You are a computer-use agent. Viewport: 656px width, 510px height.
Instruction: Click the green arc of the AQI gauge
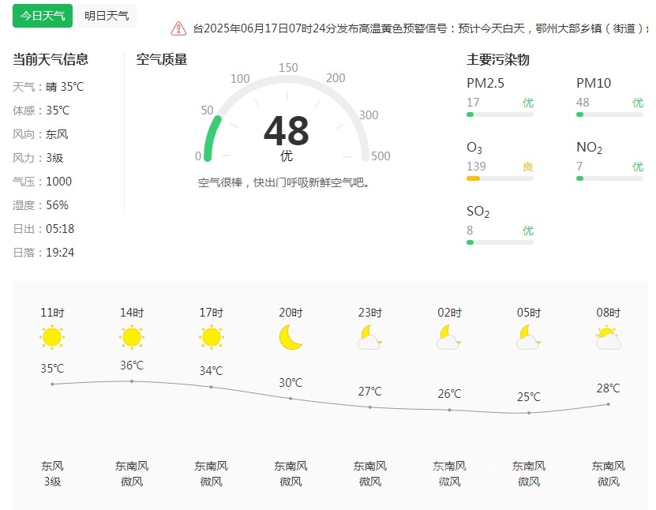coord(212,138)
